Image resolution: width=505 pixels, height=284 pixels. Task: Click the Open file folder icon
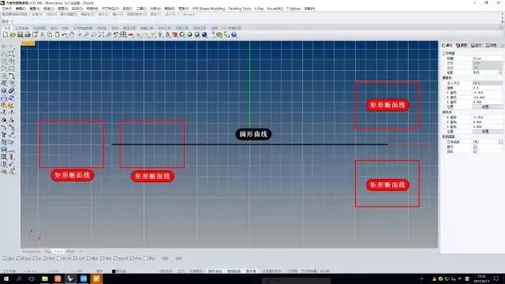[13, 35]
